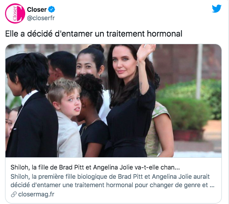Open the article headline starting with Shiloh
The height and width of the screenshot is (204, 229).
tap(95, 167)
